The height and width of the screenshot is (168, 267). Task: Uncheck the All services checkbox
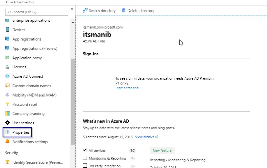(85, 150)
